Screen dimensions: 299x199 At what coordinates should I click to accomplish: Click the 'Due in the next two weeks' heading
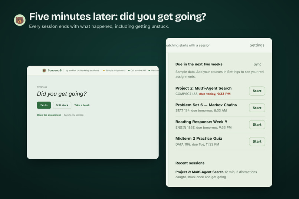point(199,64)
